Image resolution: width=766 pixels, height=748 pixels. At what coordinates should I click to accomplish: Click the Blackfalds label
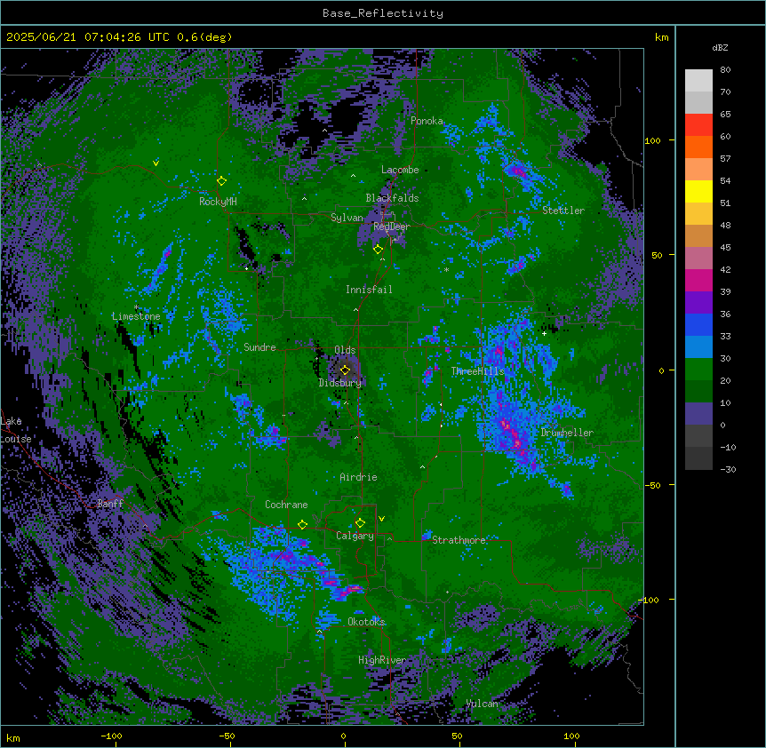[392, 198]
